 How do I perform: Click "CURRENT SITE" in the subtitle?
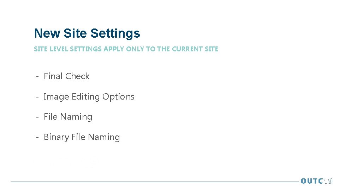[195, 49]
